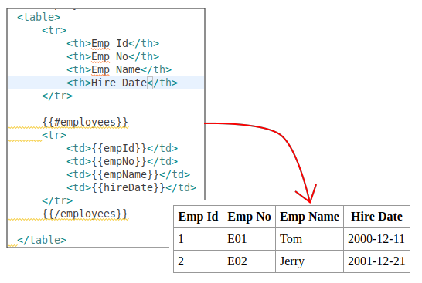Select the Emp Id header code line
This screenshot has width=422, height=283.
click(x=113, y=43)
